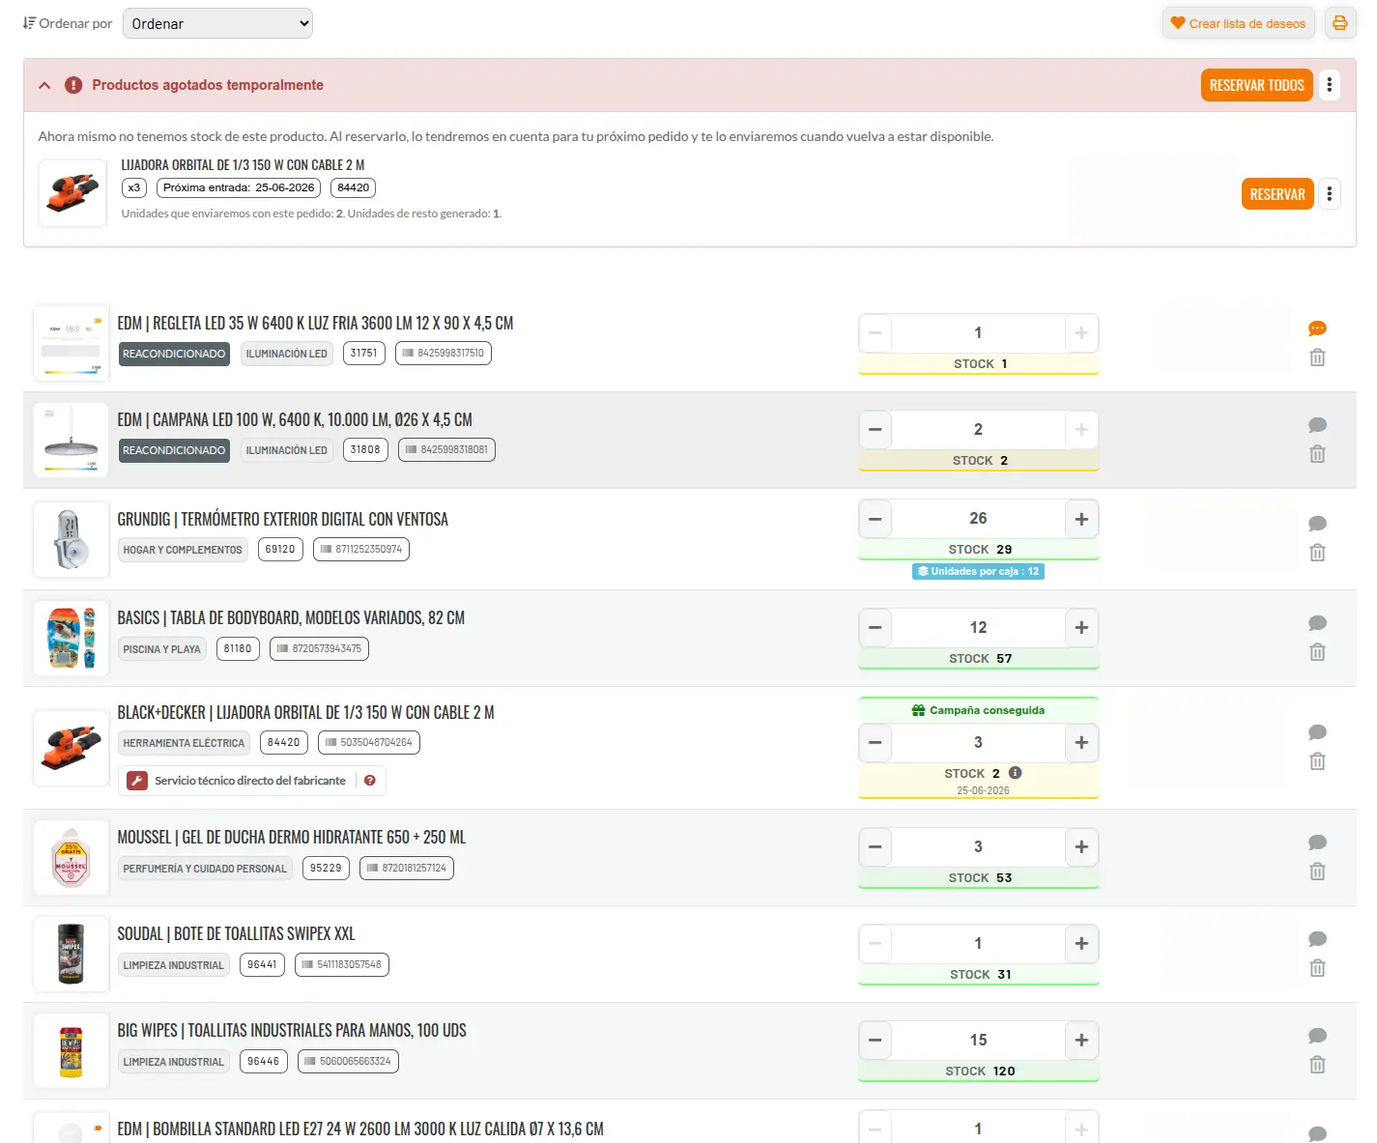Click PISCINA Y PLAYA category tag
The width and height of the screenshot is (1377, 1143).
click(161, 649)
